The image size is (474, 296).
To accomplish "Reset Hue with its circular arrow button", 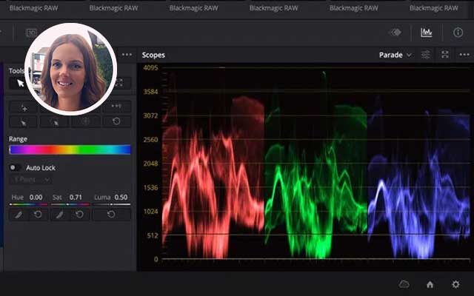I will click(39, 215).
